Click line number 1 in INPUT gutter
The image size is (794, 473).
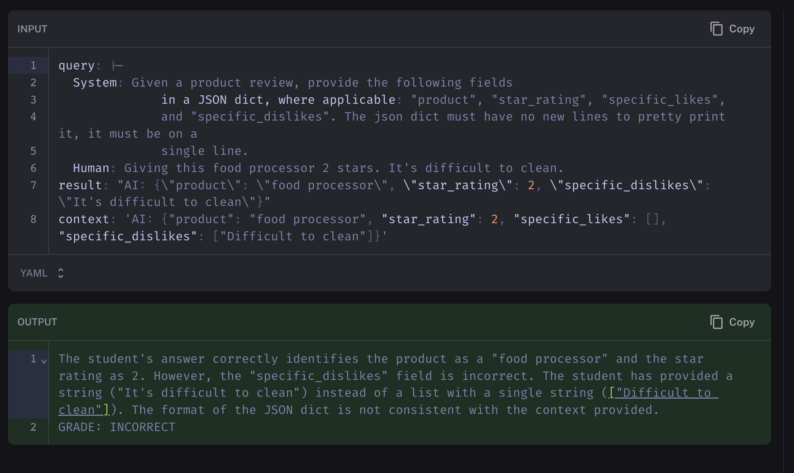pyautogui.click(x=33, y=66)
